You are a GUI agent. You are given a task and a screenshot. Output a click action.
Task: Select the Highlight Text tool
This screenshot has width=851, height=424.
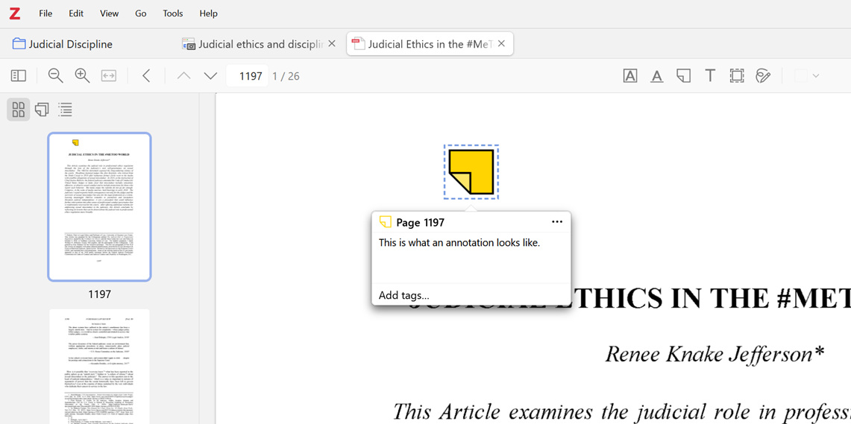(x=630, y=76)
